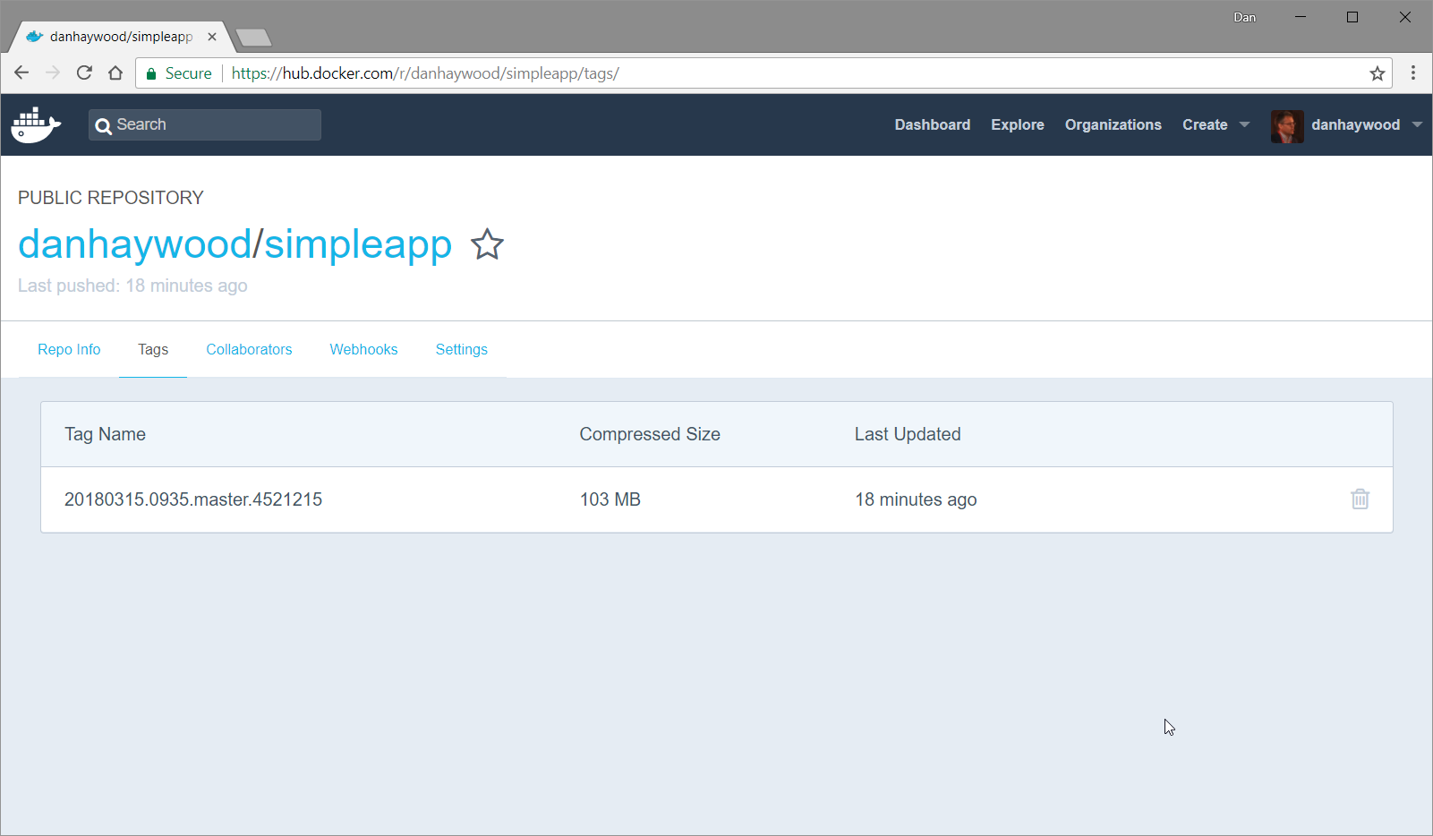Open the browser home page
This screenshot has height=836, width=1433.
click(115, 73)
